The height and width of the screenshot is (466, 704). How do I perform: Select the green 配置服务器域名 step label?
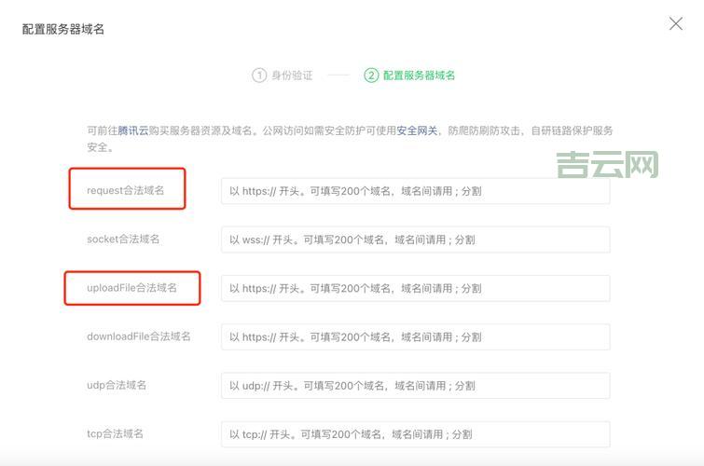pos(419,75)
